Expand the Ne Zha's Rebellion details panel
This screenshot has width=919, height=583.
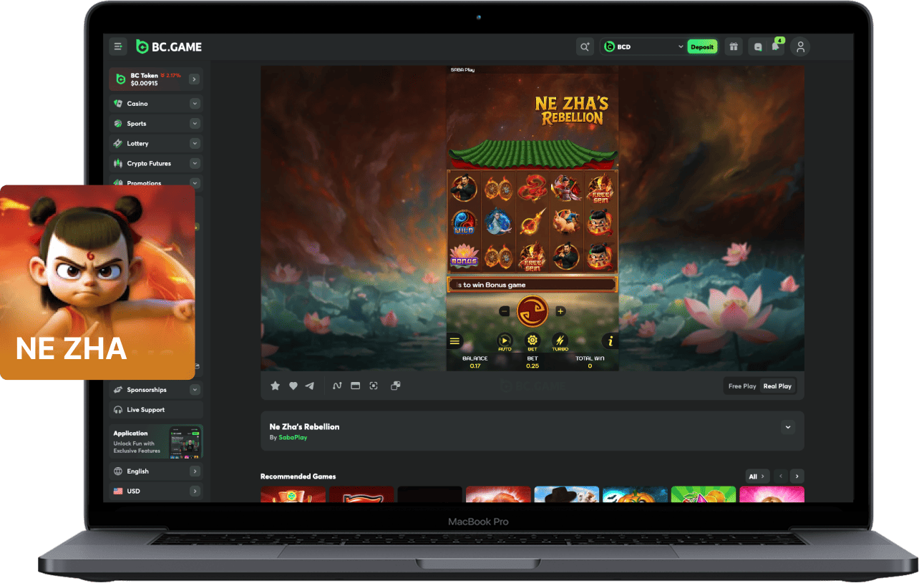tap(788, 427)
